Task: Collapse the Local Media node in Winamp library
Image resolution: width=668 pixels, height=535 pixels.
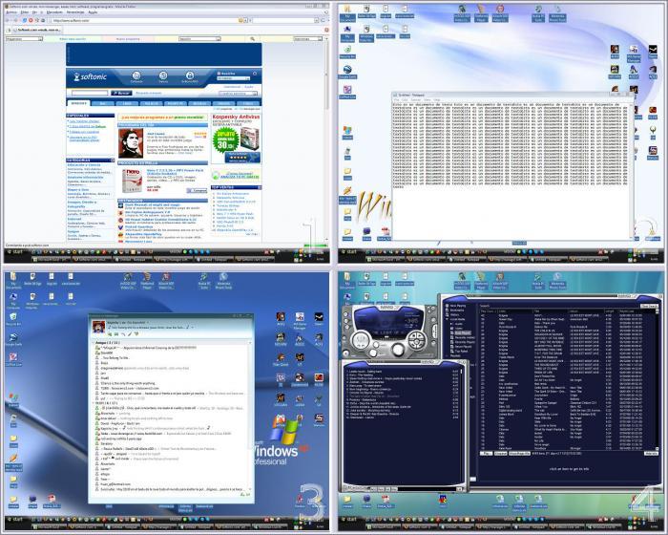Action: point(447,319)
